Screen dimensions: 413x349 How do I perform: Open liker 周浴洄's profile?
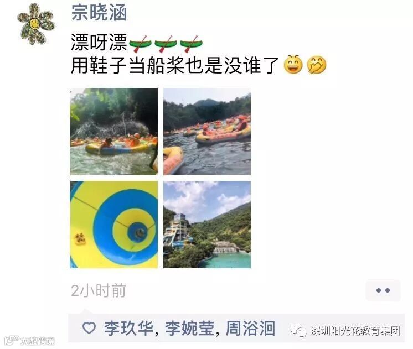click(250, 328)
